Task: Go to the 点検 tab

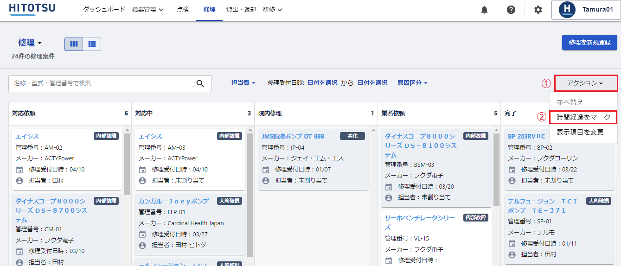Action: pos(183,9)
